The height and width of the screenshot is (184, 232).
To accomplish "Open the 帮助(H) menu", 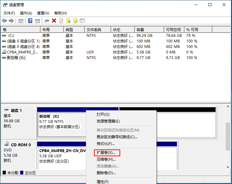I will [x=60, y=13].
